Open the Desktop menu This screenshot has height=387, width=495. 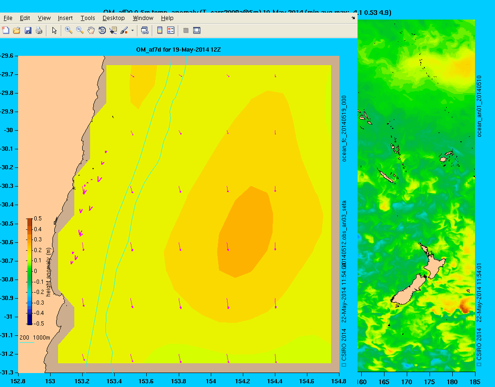click(x=114, y=18)
